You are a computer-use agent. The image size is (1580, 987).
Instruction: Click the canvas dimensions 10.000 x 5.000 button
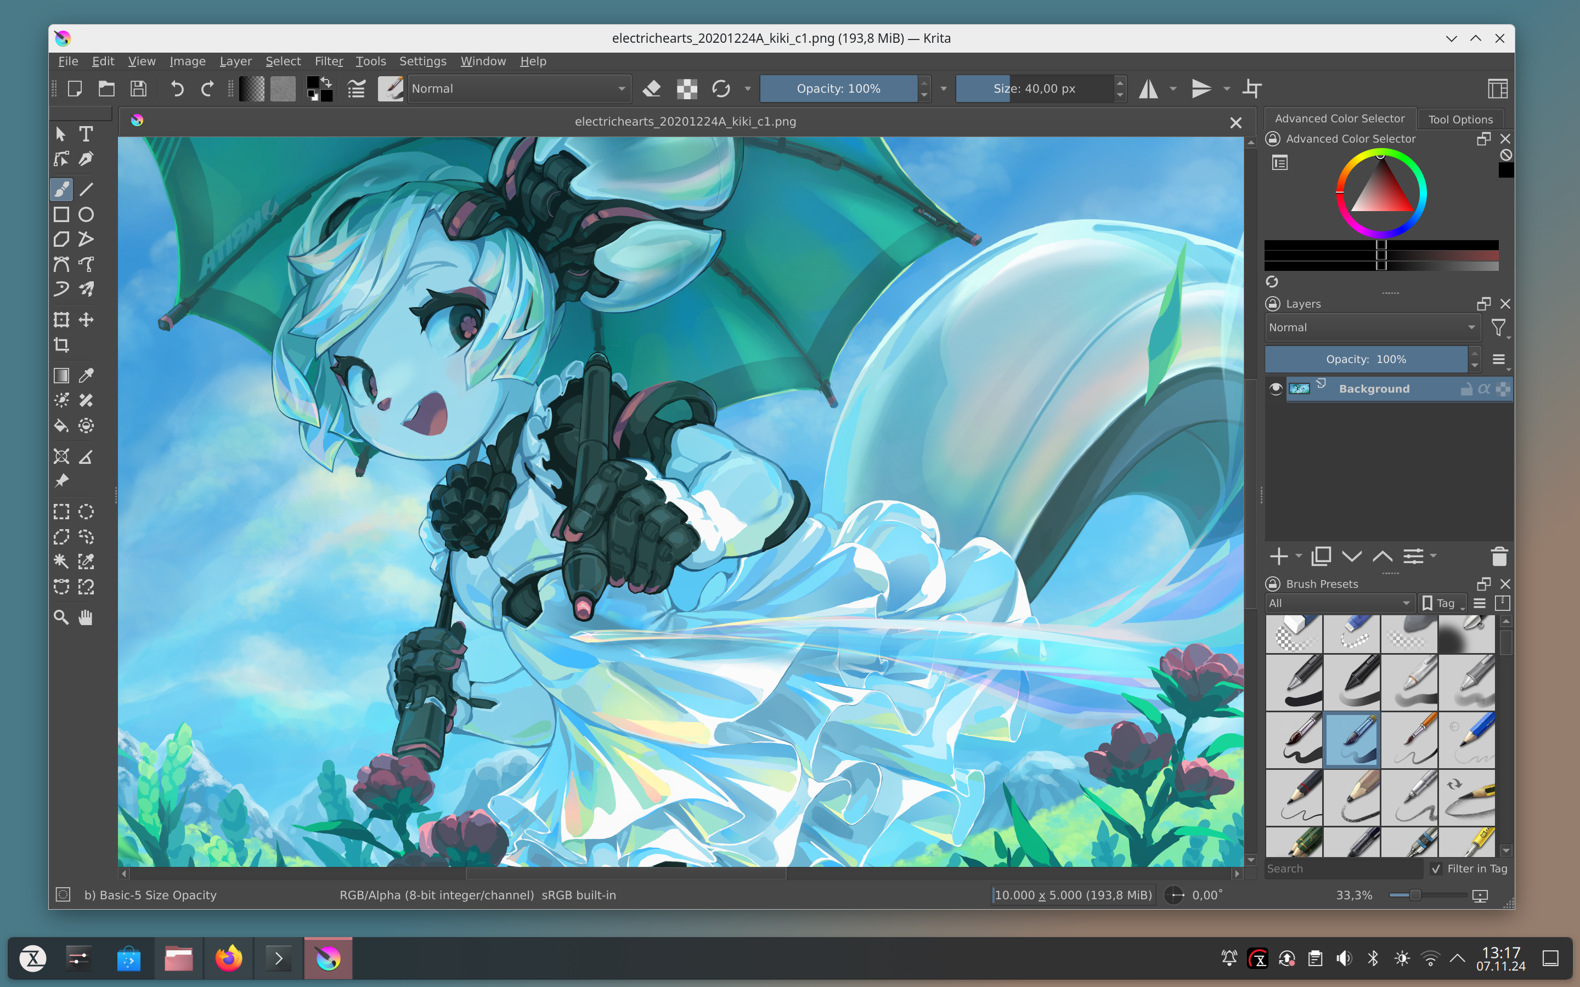[x=1073, y=895]
